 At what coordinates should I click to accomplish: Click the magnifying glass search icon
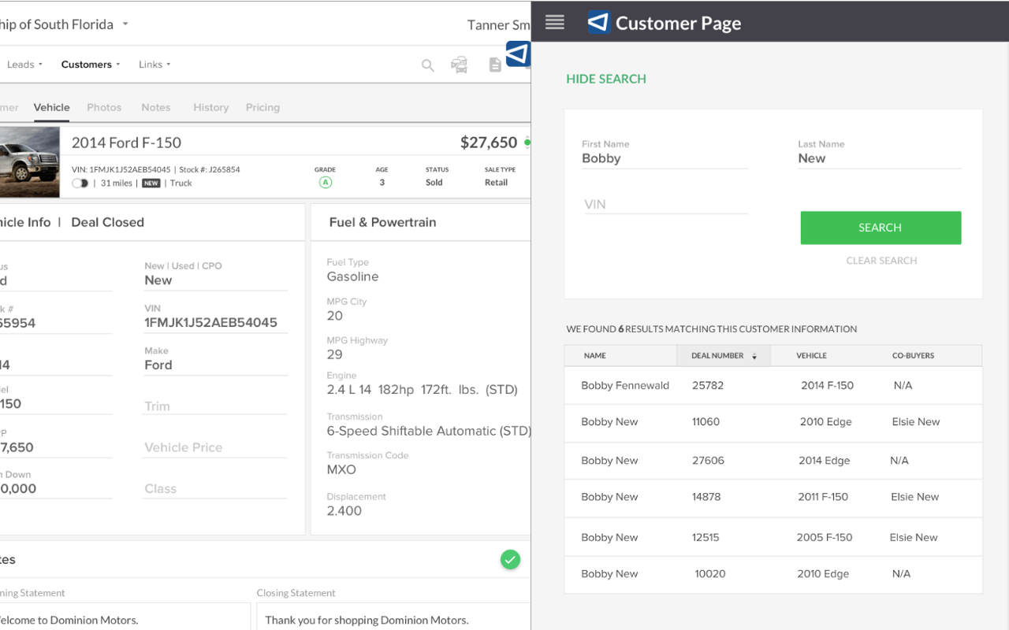point(427,65)
